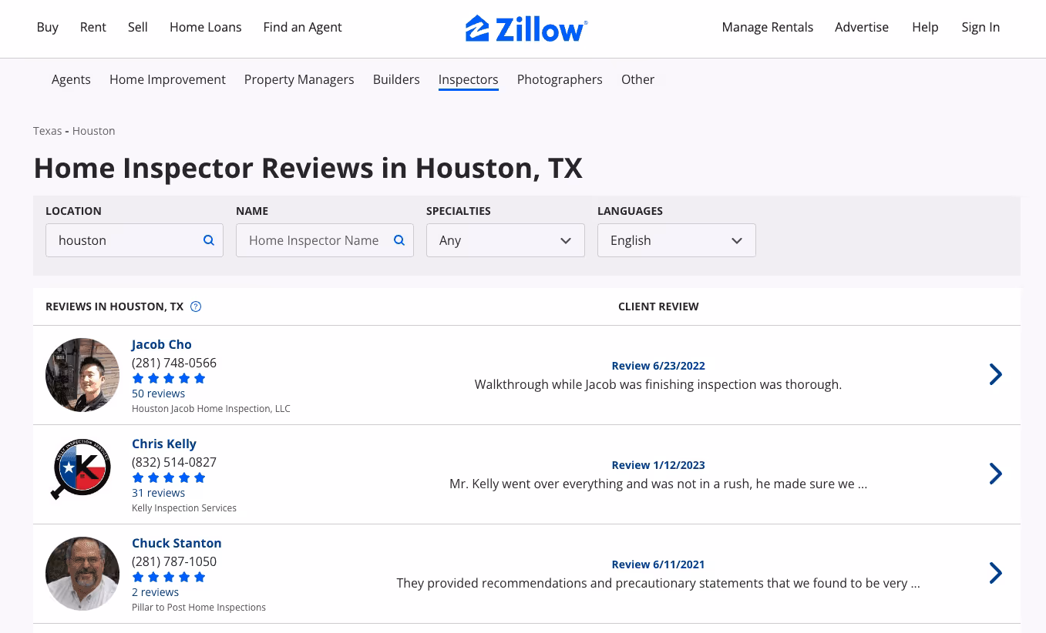Click the Home Inspector Name input field
This screenshot has height=633, width=1046.
[x=313, y=240]
